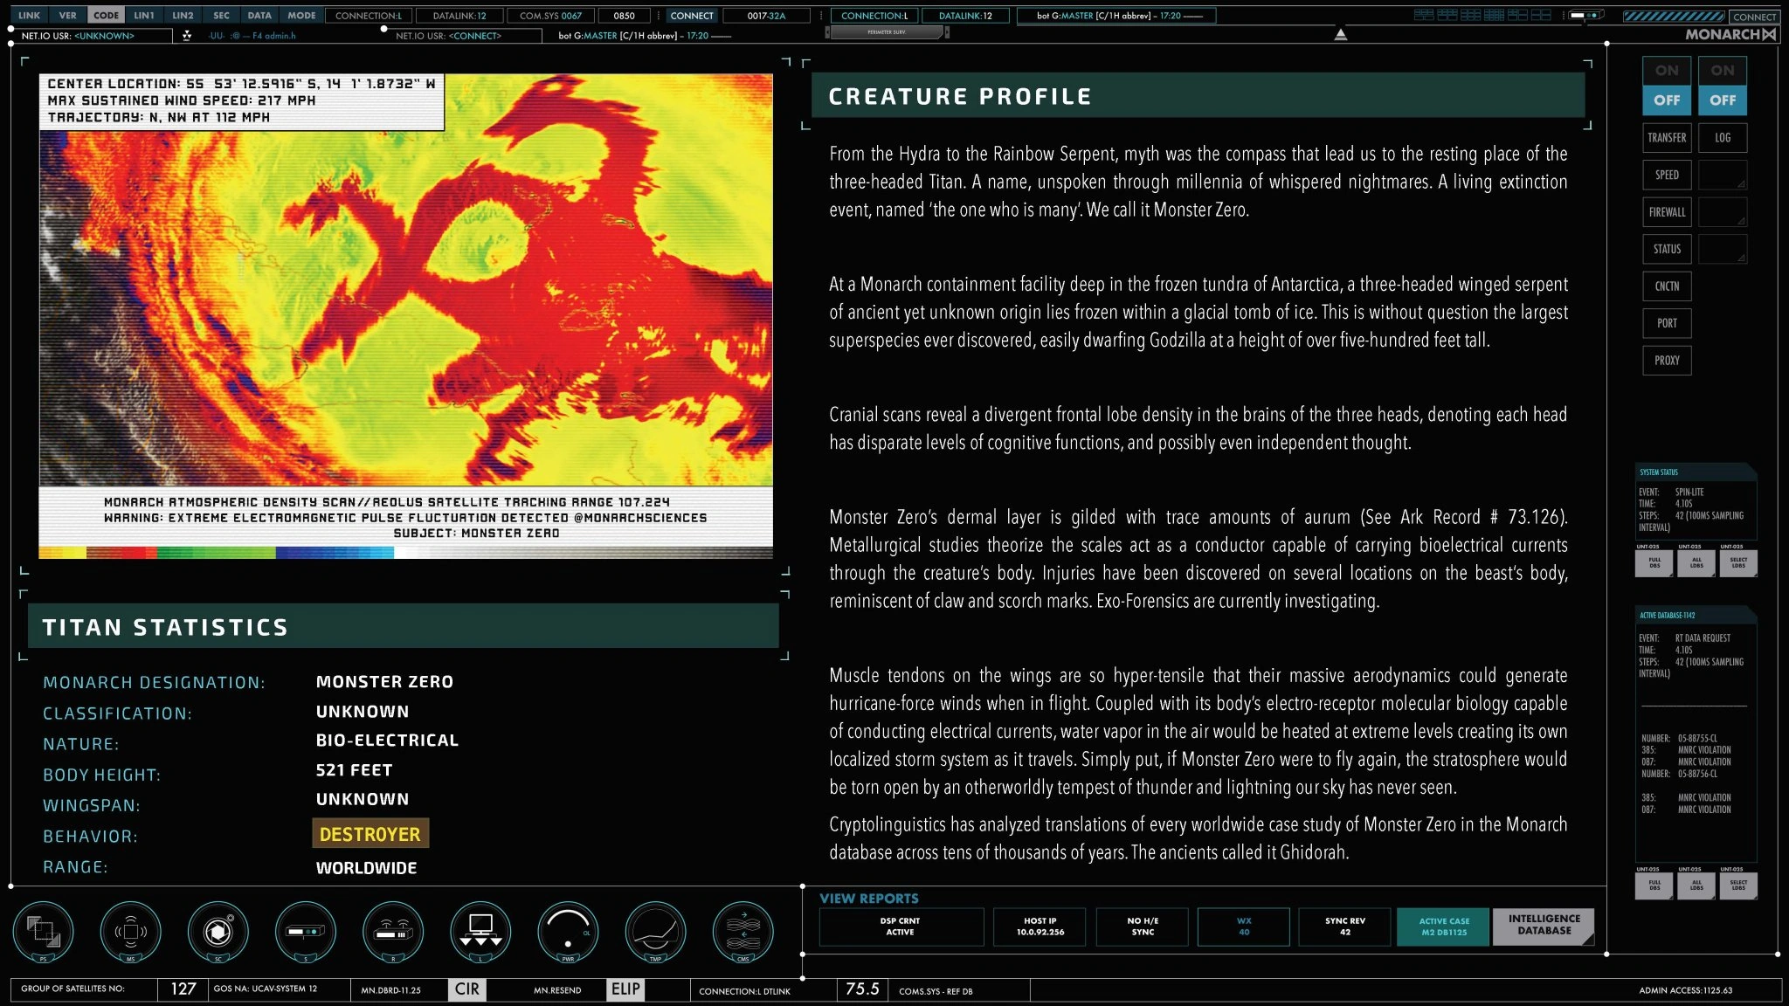Click the S server device icon
Image resolution: width=1789 pixels, height=1006 pixels.
click(307, 932)
